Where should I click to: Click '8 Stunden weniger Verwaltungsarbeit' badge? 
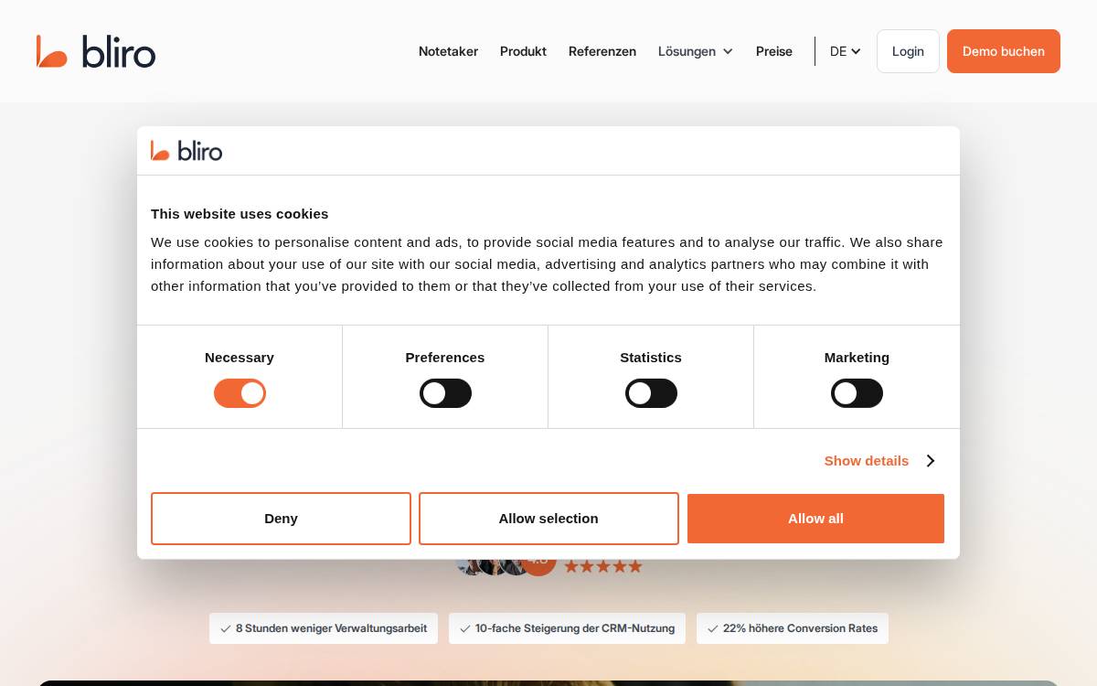(324, 628)
